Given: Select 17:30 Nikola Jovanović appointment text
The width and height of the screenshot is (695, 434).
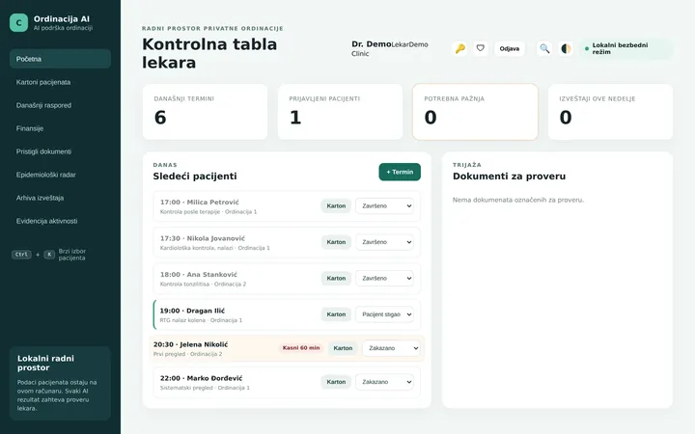Looking at the screenshot, I should 203,239.
